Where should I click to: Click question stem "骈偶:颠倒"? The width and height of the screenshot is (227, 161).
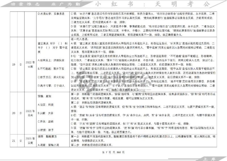coord(45,96)
